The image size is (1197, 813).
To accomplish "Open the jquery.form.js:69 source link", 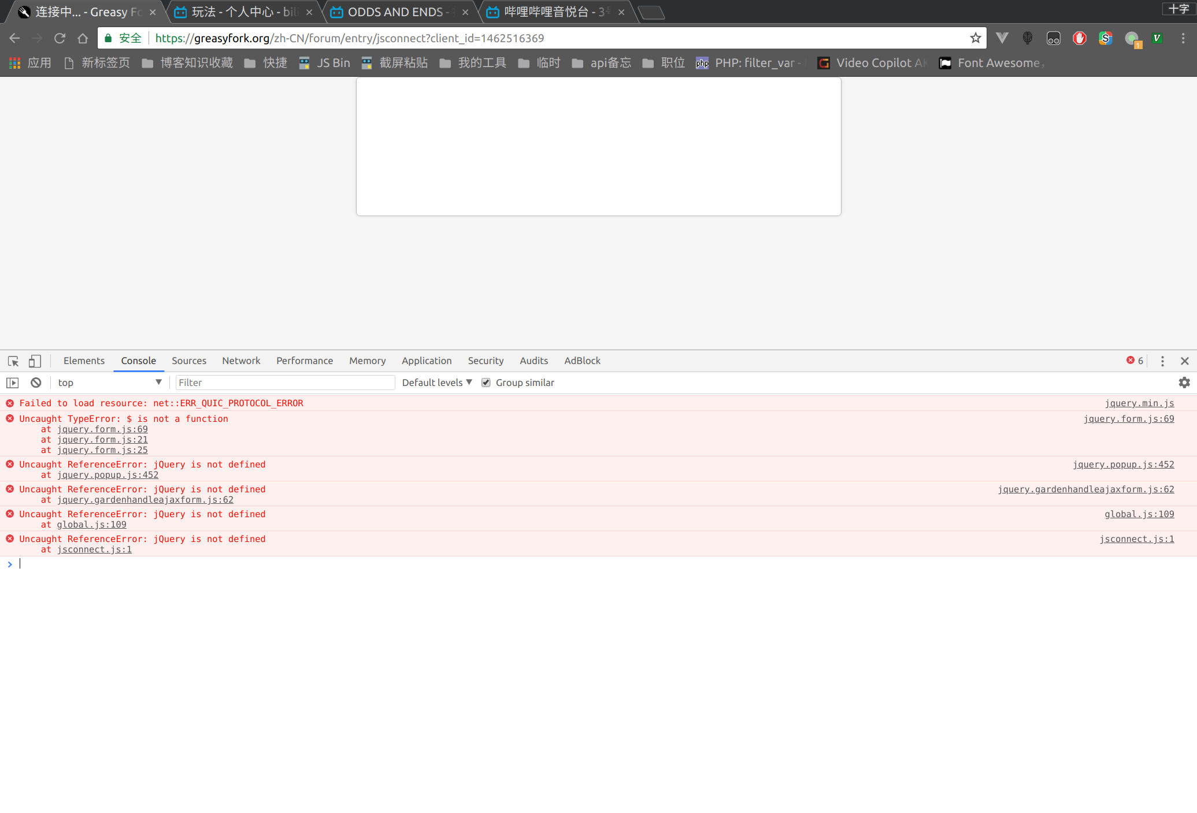I will coord(1128,418).
